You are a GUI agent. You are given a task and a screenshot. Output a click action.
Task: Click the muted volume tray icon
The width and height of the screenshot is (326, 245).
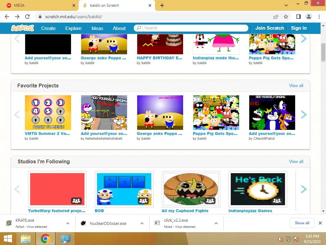tap(281, 239)
